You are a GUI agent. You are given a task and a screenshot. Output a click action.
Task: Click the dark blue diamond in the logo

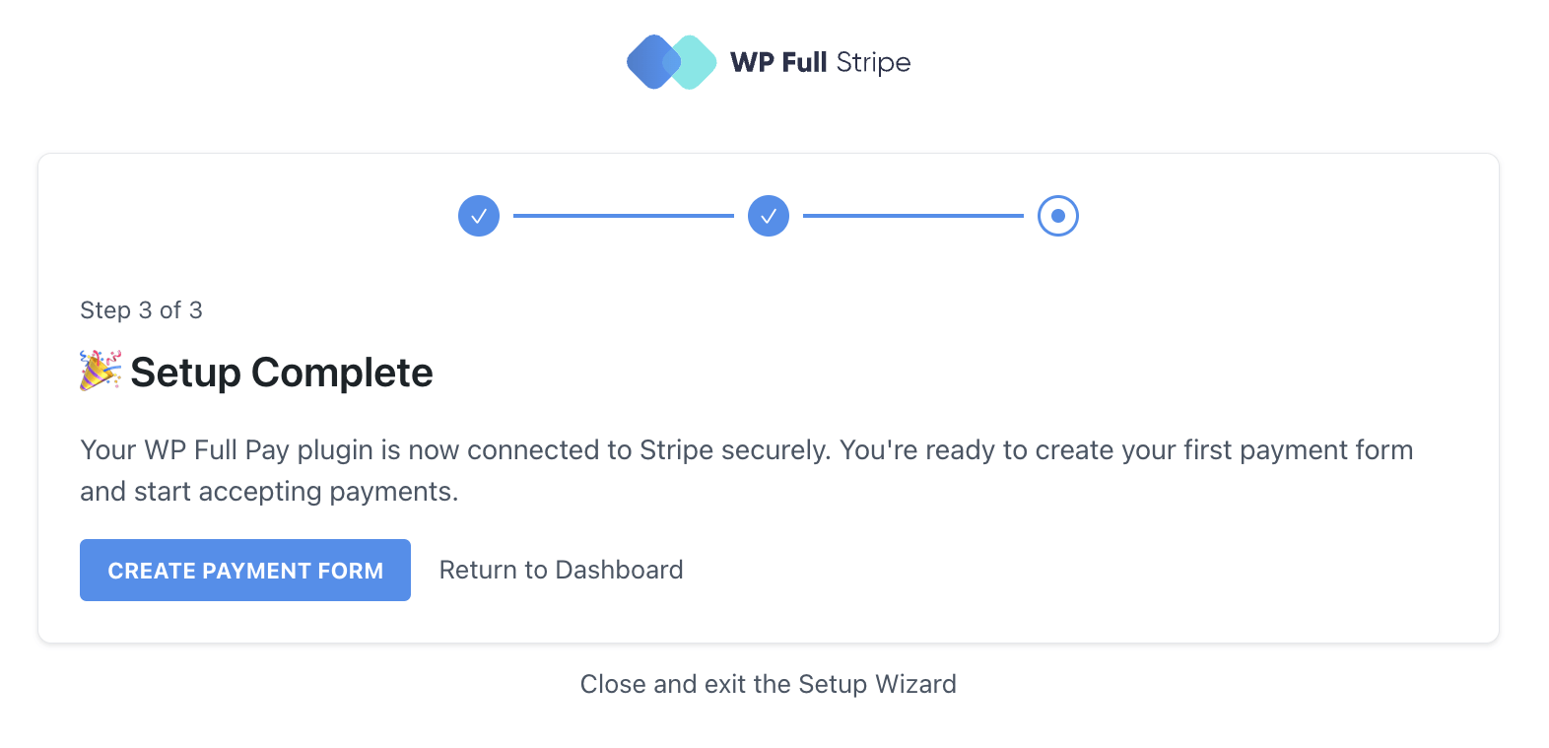pos(646,62)
